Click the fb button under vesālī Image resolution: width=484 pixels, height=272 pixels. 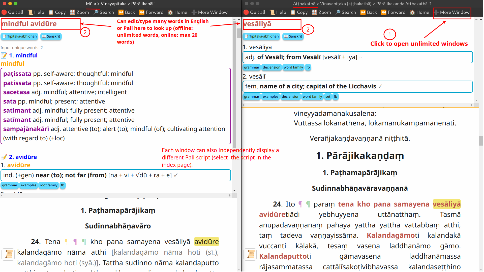tap(335, 96)
